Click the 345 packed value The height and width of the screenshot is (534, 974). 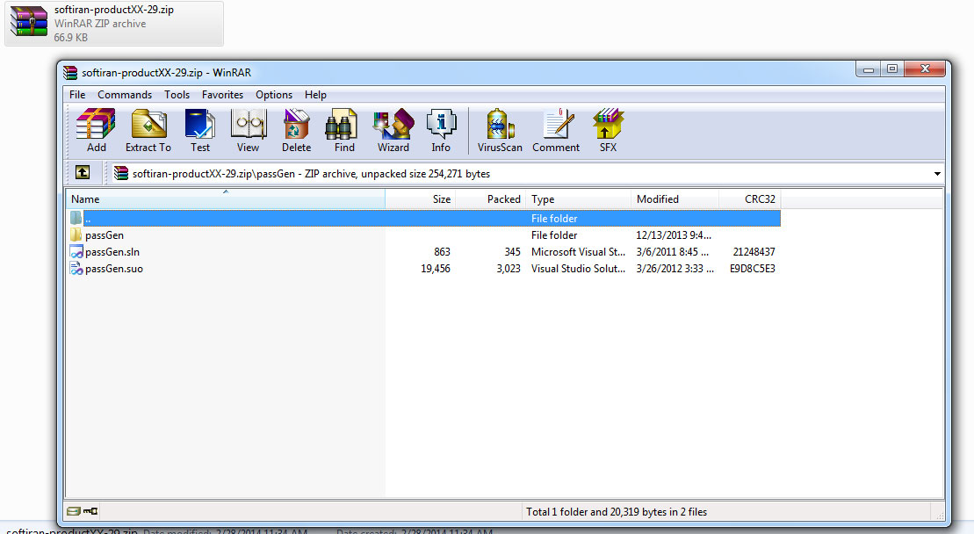[x=512, y=252]
